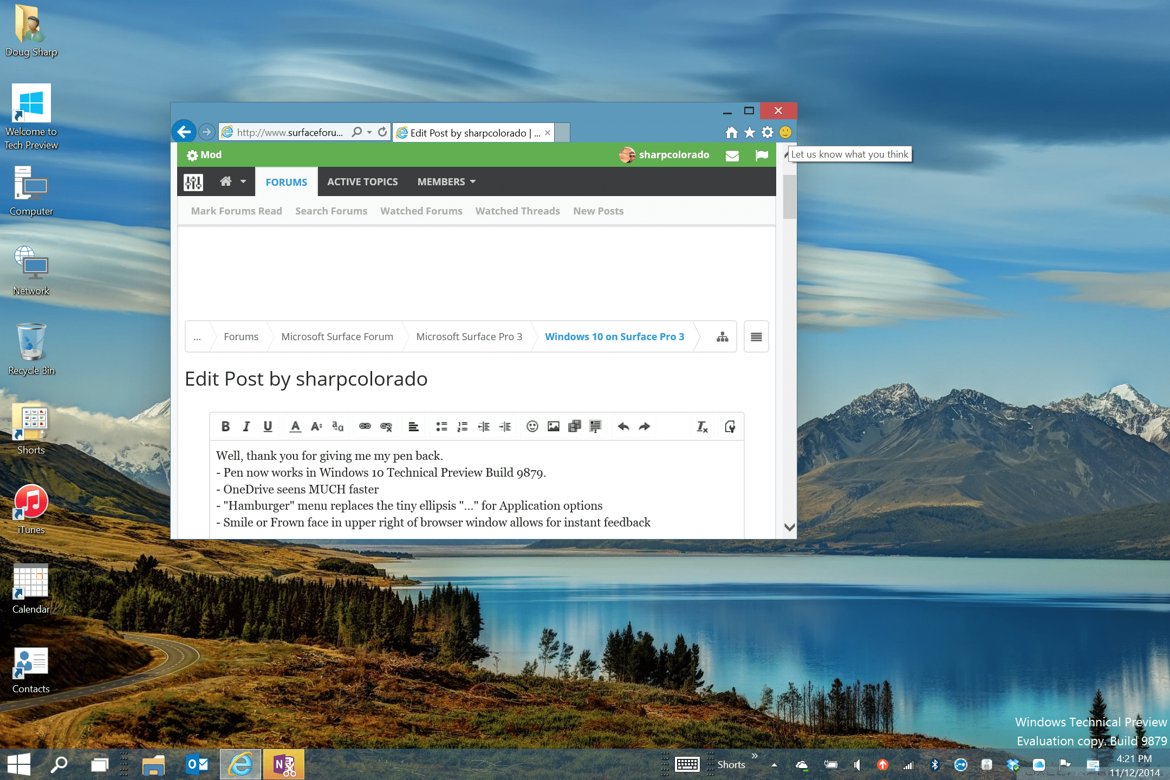The width and height of the screenshot is (1170, 780).
Task: Insert an image via the picture icon
Action: 554,427
